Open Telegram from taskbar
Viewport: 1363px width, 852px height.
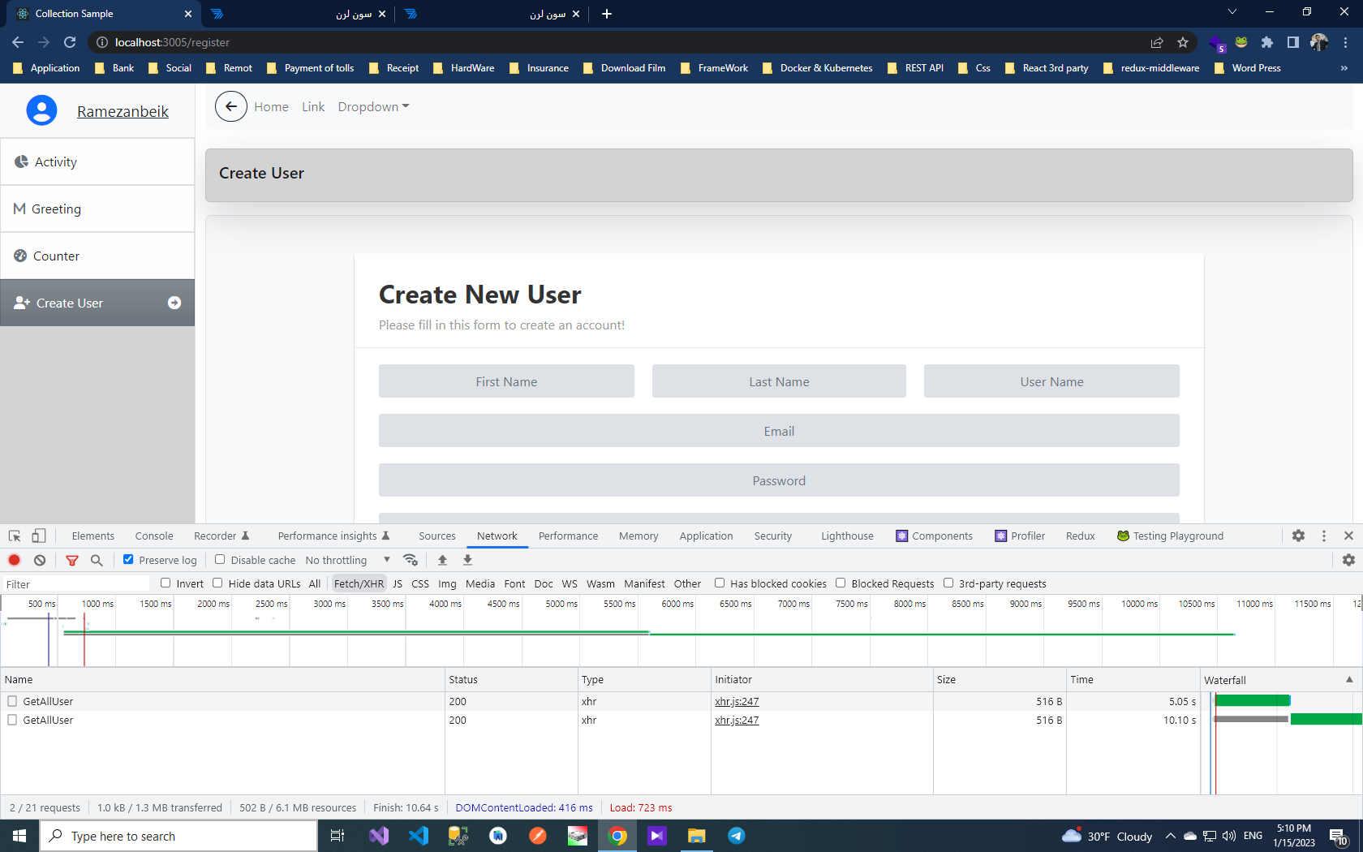click(x=737, y=836)
